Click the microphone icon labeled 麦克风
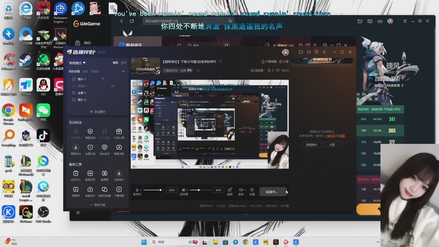439x247 pixels. [137, 190]
